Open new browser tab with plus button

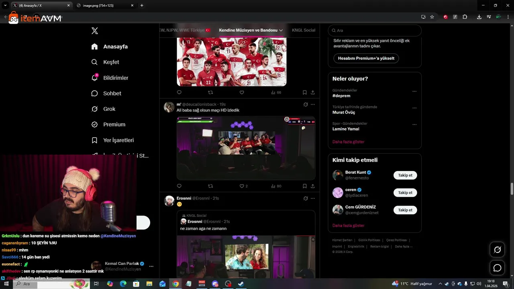[x=142, y=5]
